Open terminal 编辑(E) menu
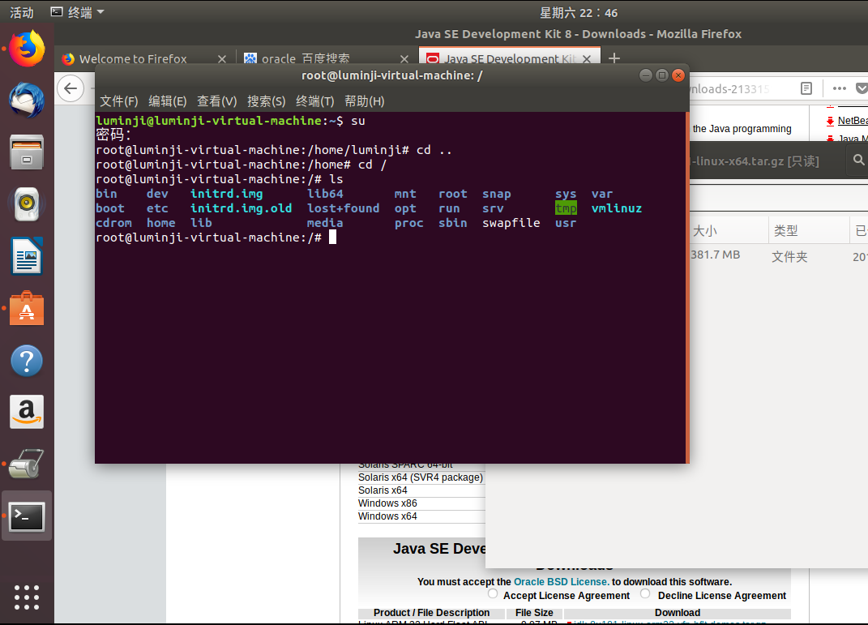The image size is (868, 625). coord(167,101)
